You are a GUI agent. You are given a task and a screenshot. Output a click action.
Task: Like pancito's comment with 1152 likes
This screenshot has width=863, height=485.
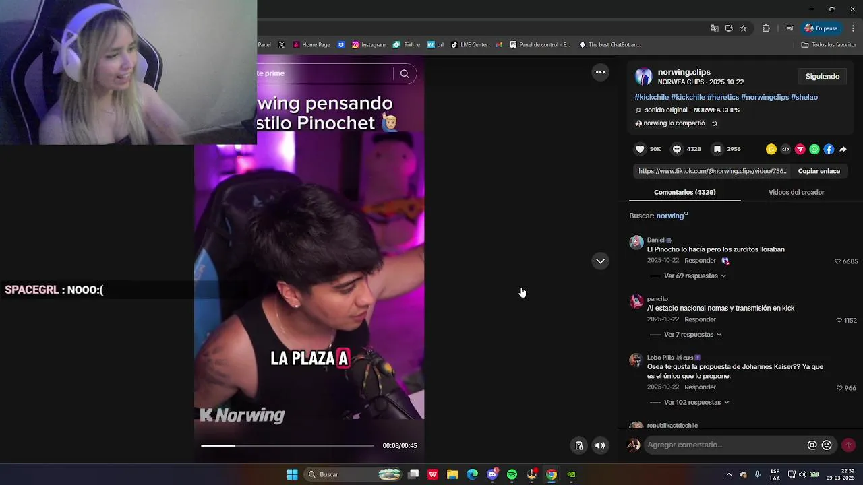pos(839,320)
